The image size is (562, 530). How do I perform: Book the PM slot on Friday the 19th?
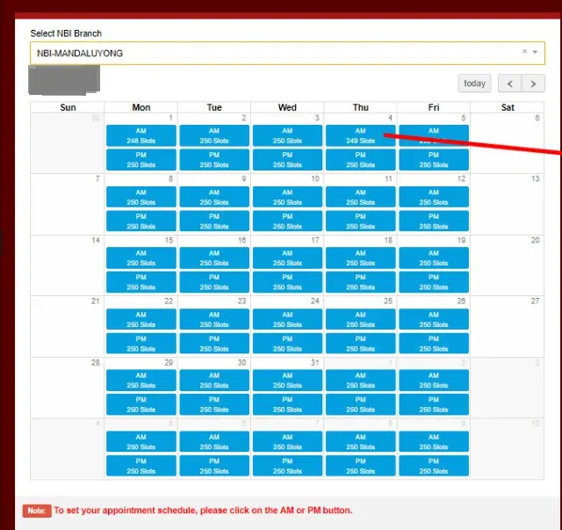point(434,282)
